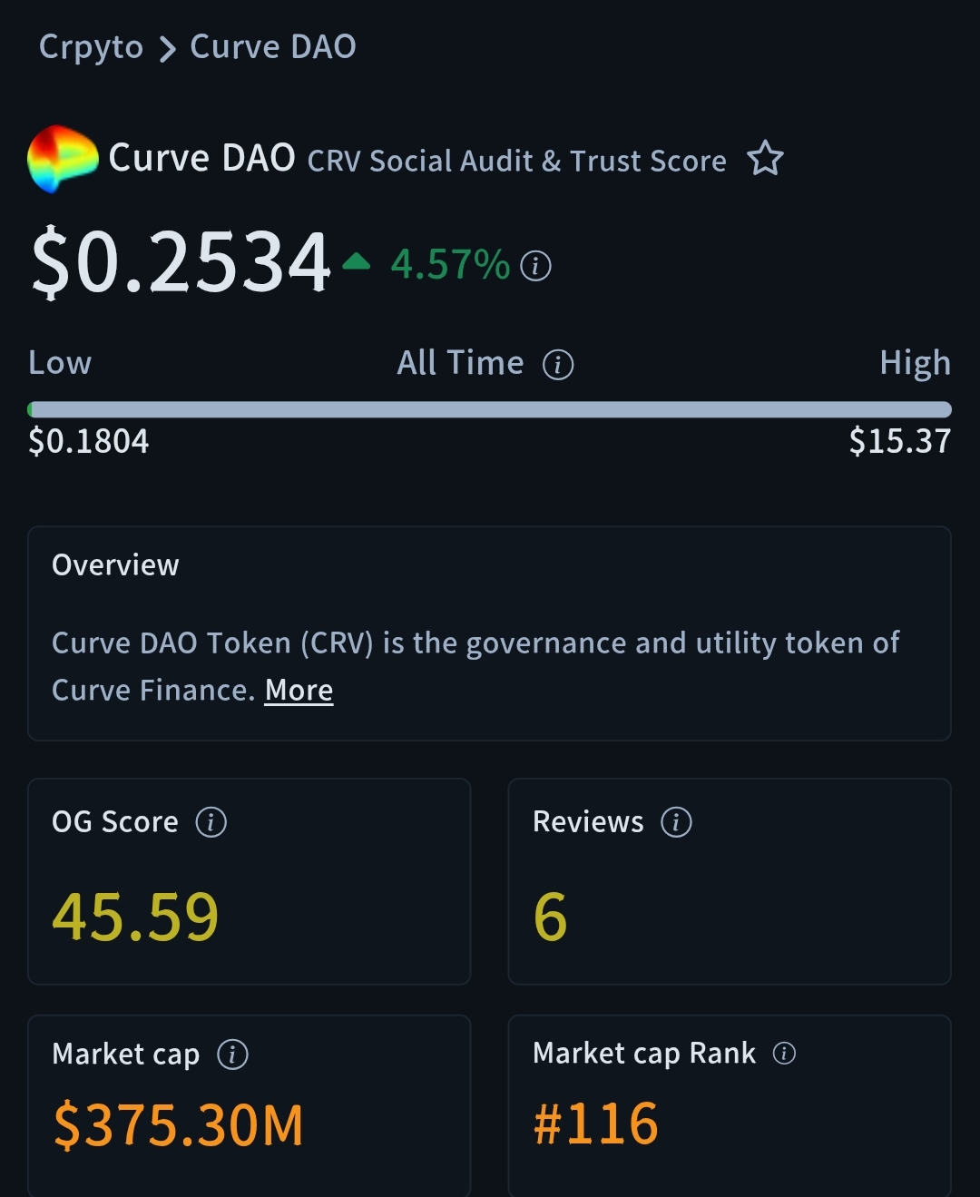This screenshot has height=1197, width=980.
Task: Open the Reviews count of 6
Action: point(550,917)
